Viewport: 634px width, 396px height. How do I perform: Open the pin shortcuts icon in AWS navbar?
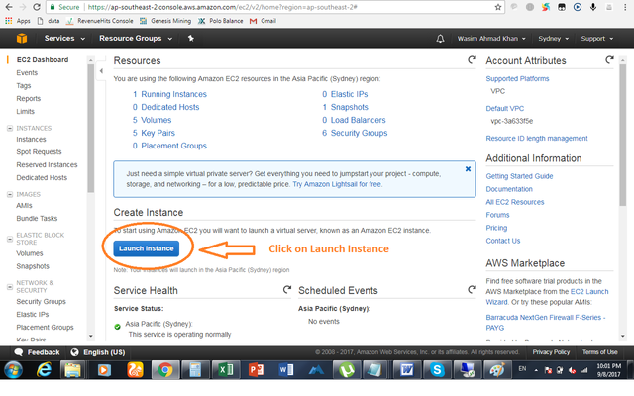point(191,38)
